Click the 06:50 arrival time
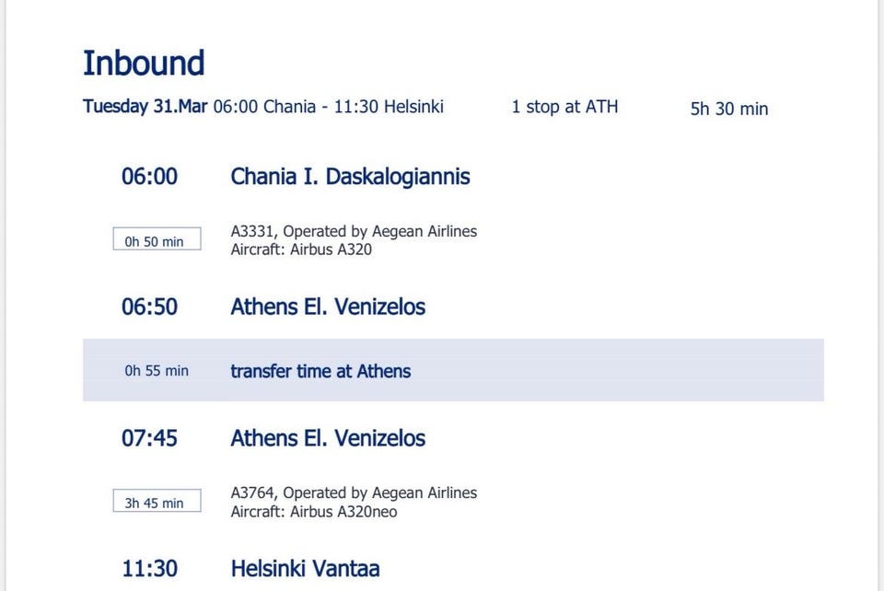The height and width of the screenshot is (591, 884). pyautogui.click(x=149, y=307)
